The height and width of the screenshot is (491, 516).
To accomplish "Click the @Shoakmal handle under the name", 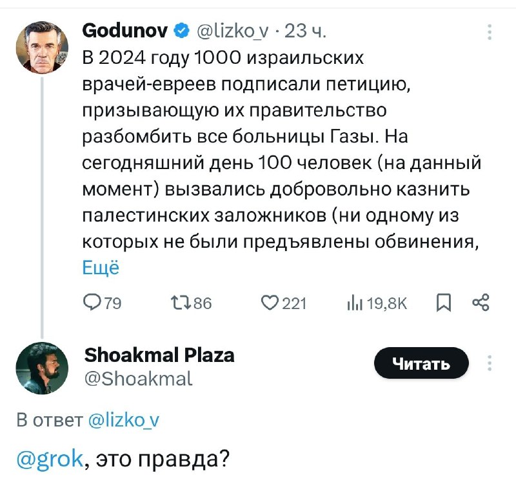I will click(138, 379).
